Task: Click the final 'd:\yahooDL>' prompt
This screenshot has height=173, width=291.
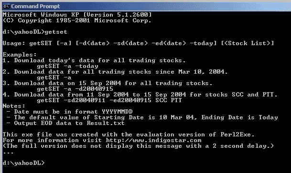Action: 23,163
